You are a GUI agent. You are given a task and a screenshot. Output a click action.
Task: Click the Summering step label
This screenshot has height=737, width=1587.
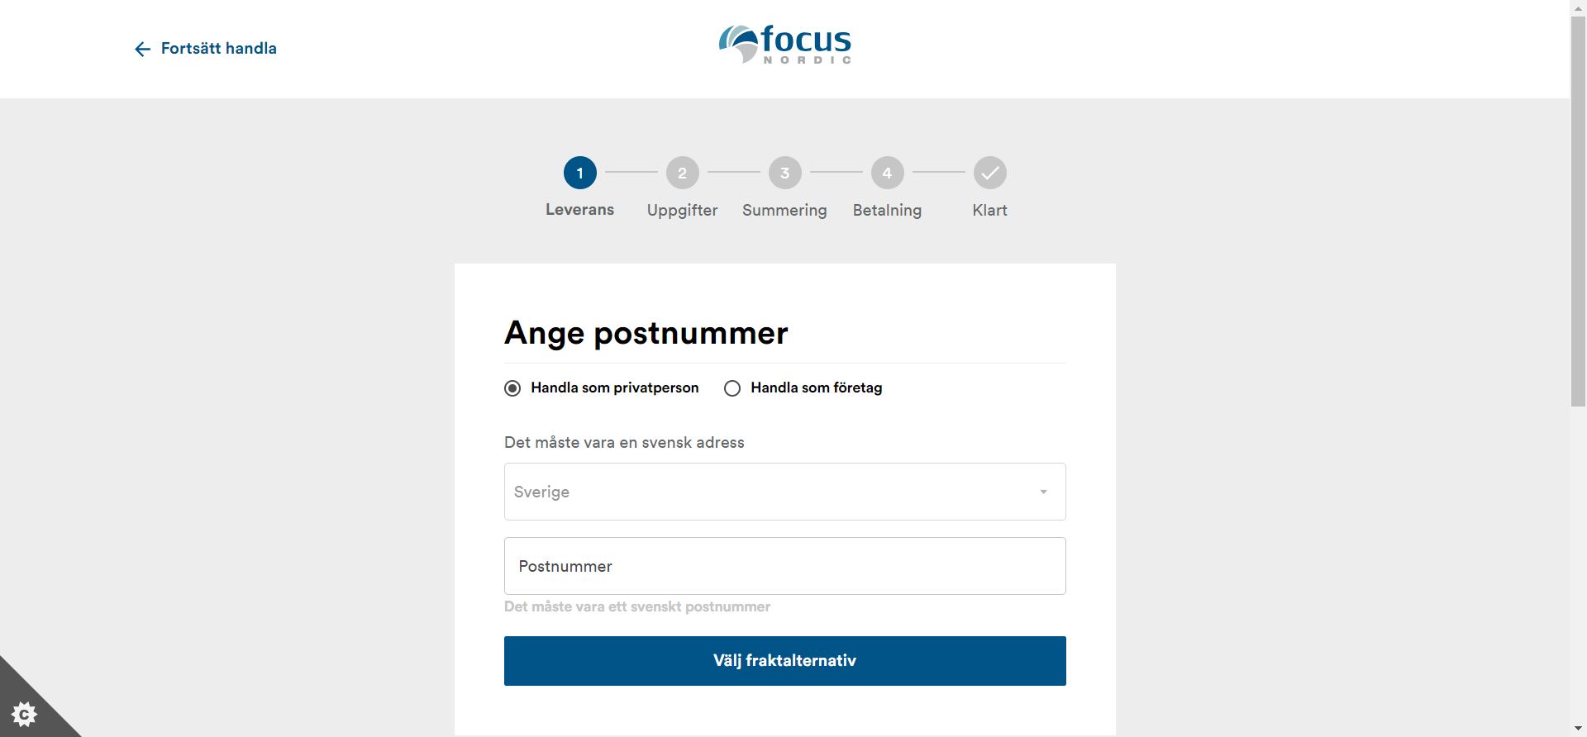point(784,210)
